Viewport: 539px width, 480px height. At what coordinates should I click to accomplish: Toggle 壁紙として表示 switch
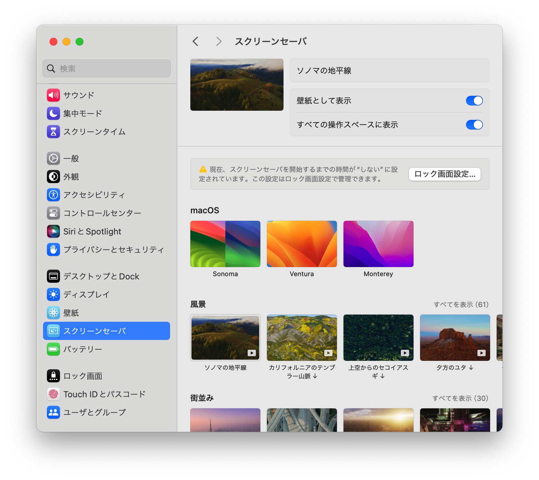point(474,101)
